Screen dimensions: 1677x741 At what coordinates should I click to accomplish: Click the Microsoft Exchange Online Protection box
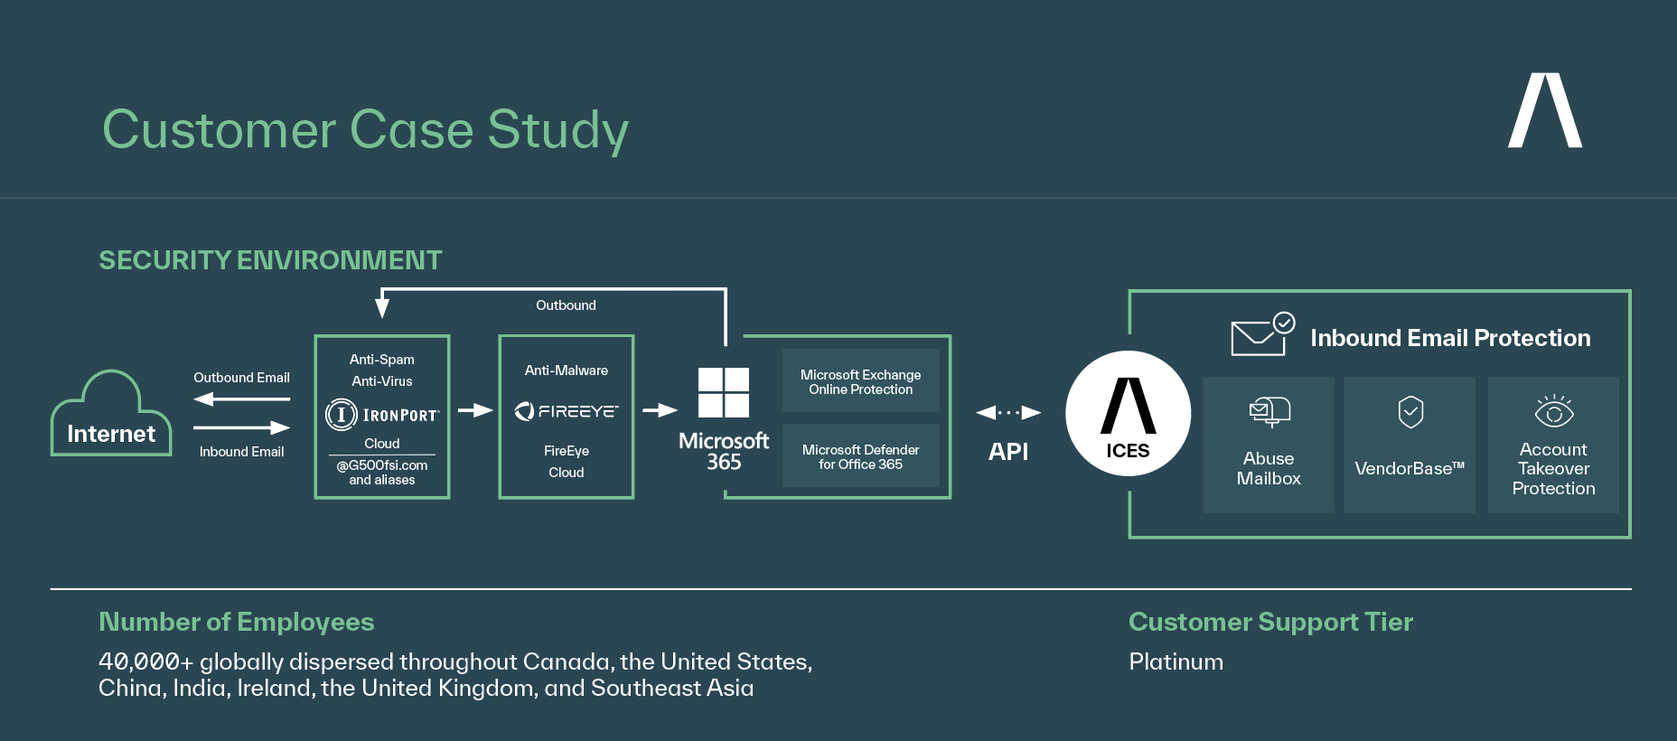click(861, 380)
